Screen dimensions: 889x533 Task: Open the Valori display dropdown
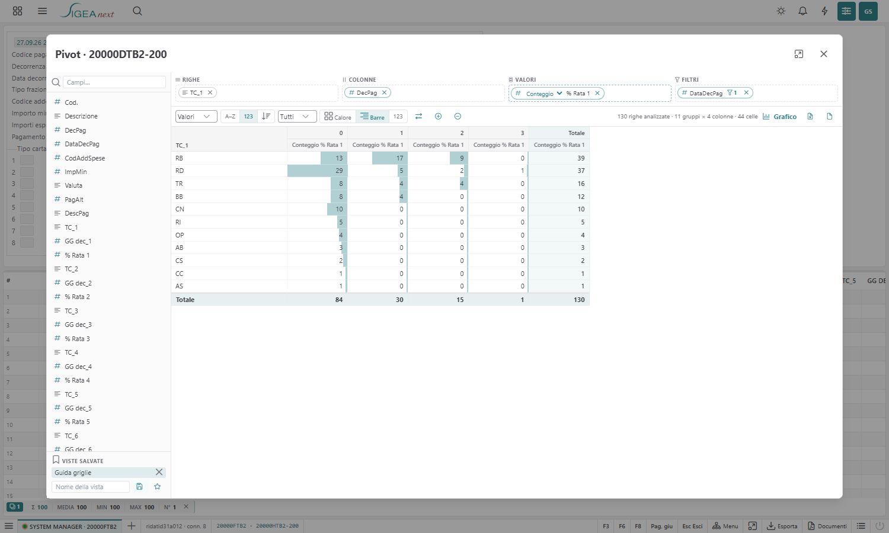[196, 117]
